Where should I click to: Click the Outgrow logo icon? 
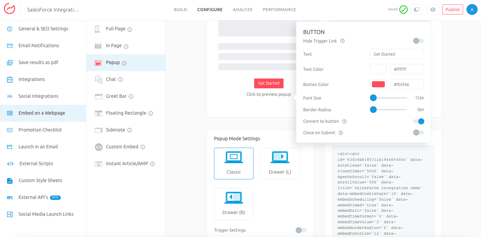(9, 9)
